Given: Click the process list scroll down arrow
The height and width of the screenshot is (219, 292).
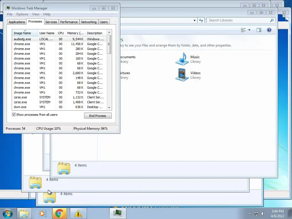Looking at the screenshot, I should [109, 108].
